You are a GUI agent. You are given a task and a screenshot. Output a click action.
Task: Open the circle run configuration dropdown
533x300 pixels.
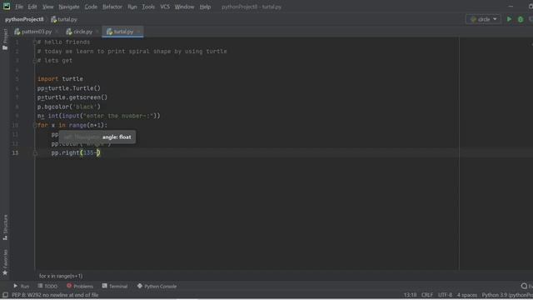pyautogui.click(x=483, y=19)
